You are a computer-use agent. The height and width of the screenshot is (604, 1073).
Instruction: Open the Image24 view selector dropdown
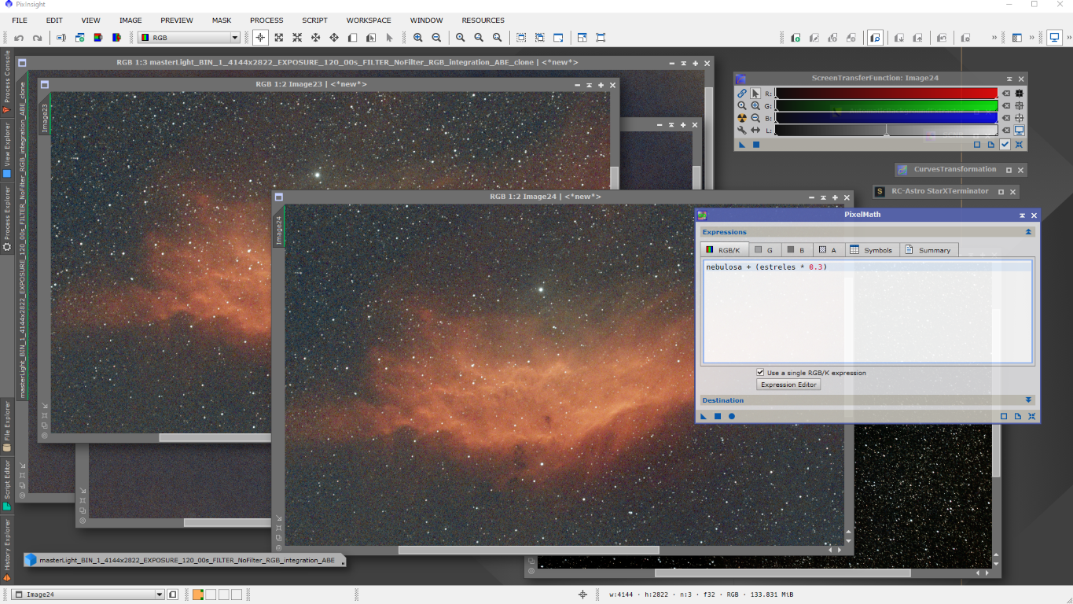[x=160, y=595]
